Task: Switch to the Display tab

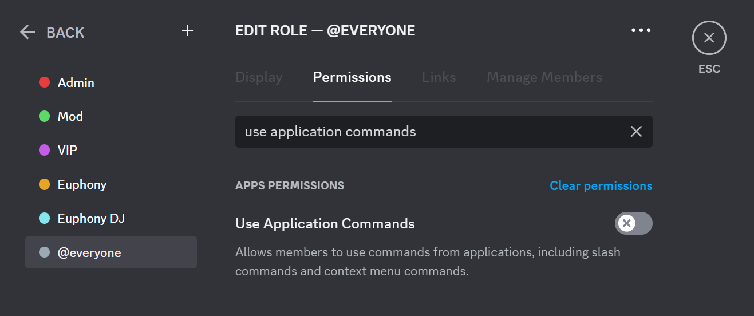Action: pos(259,77)
